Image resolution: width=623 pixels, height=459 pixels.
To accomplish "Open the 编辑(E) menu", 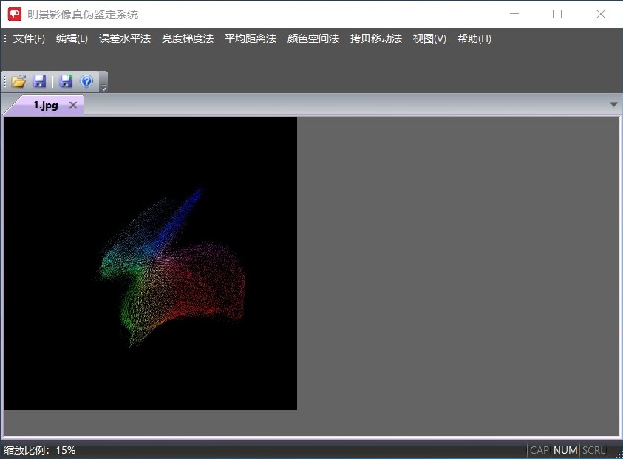I will [72, 38].
